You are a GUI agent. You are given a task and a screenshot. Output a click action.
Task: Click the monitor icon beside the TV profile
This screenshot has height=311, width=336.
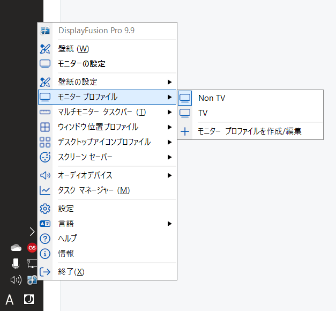click(x=185, y=113)
